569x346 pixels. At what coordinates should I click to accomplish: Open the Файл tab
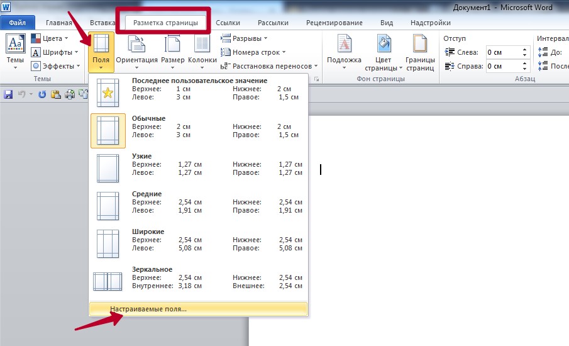point(17,23)
